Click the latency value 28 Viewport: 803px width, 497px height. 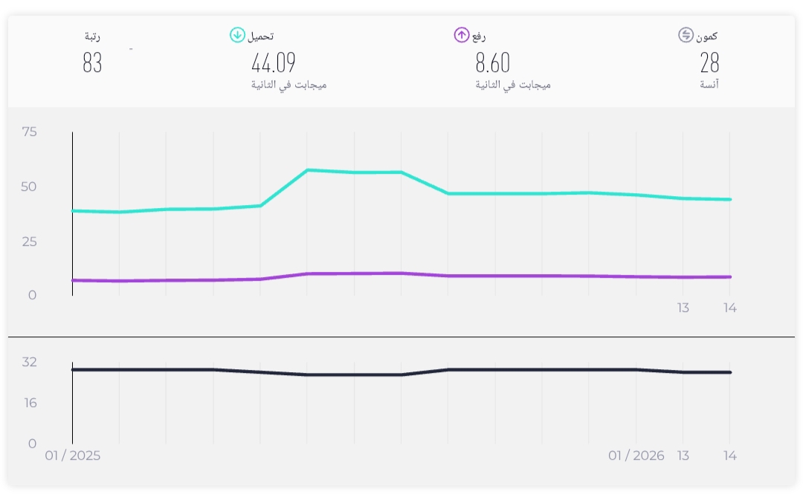point(709,63)
